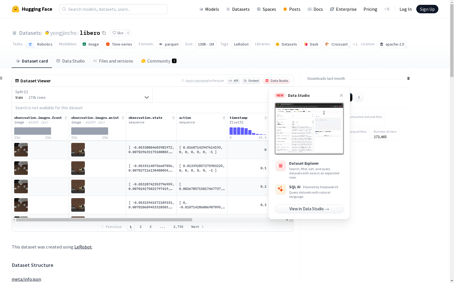Show the +1 more libraries
The height and width of the screenshot is (283, 454).
pos(355,44)
